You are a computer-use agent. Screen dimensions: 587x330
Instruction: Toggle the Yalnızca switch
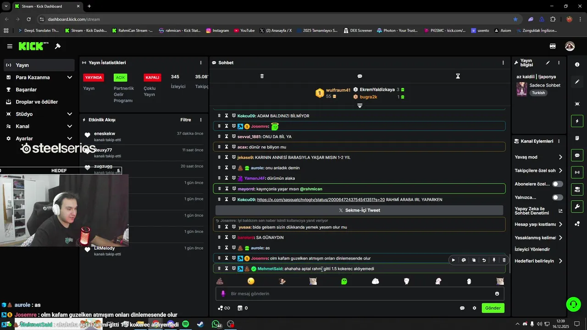pos(558,198)
